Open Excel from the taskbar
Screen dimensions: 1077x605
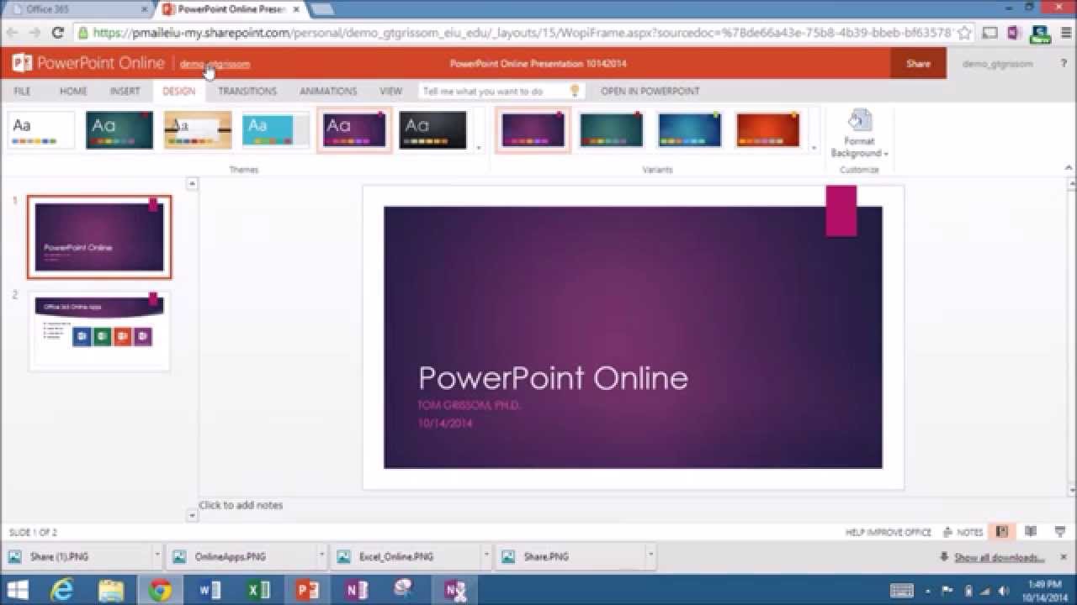(258, 591)
